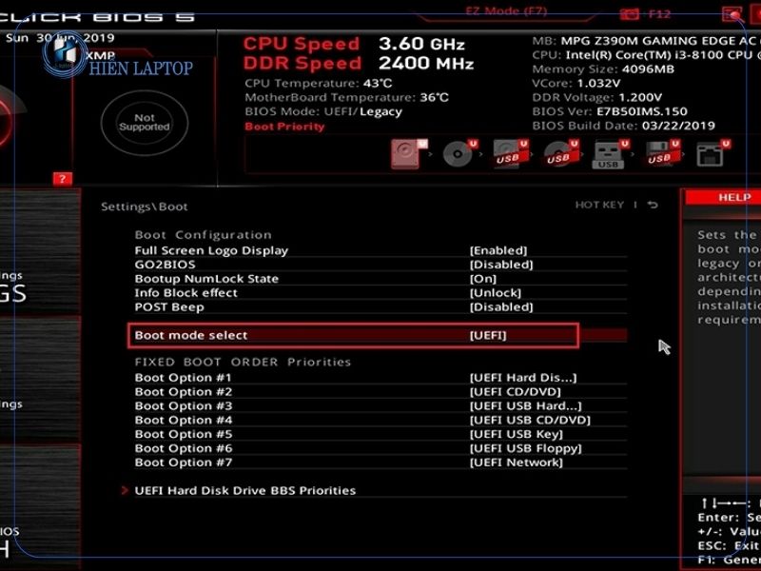Image resolution: width=761 pixels, height=571 pixels.
Task: Click BIOS Mode UEFI/Legacy text
Action: 323,111
